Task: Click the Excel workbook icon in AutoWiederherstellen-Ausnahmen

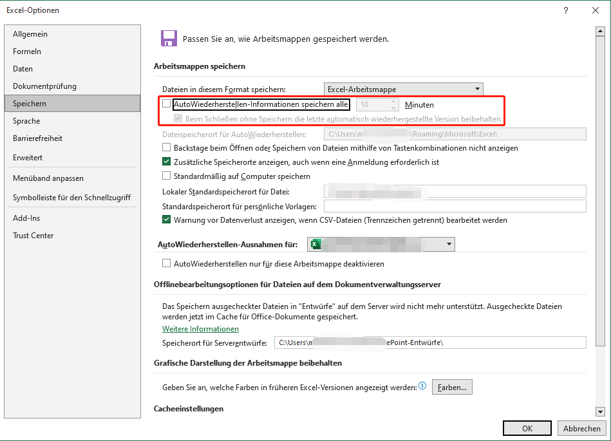Action: pyautogui.click(x=315, y=245)
